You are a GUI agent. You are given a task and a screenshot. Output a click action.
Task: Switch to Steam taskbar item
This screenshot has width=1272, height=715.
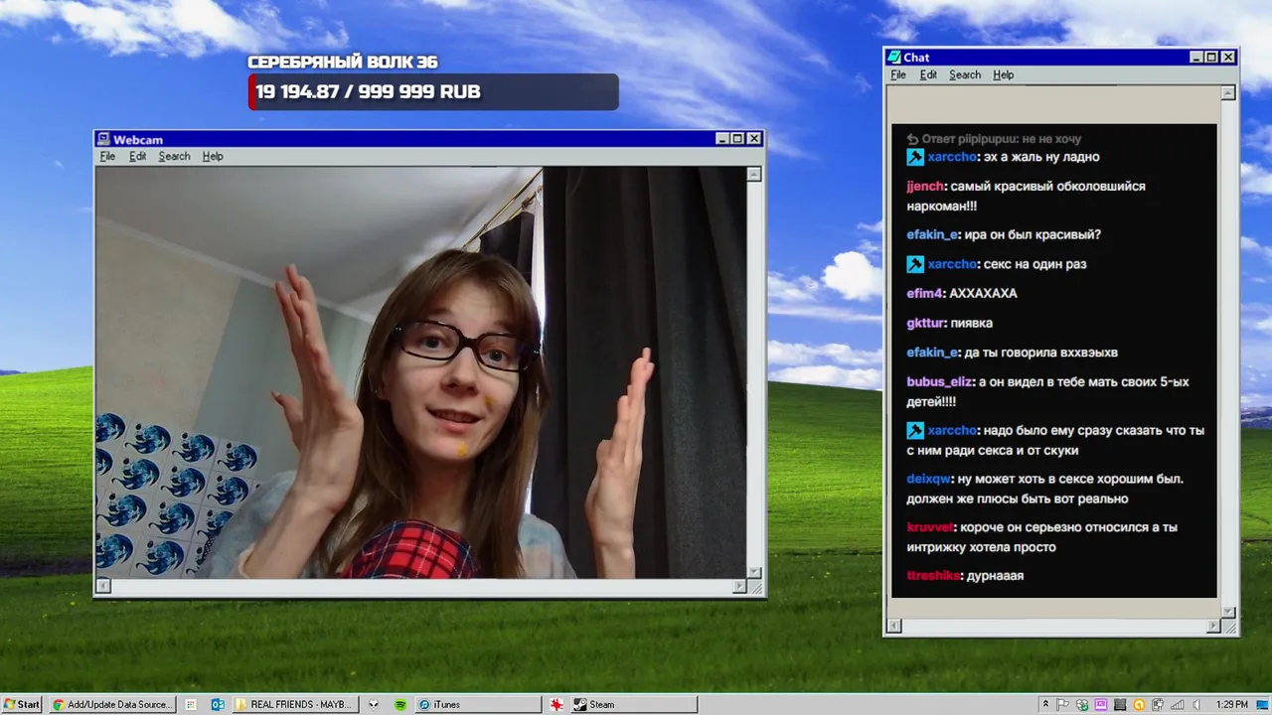tap(634, 704)
